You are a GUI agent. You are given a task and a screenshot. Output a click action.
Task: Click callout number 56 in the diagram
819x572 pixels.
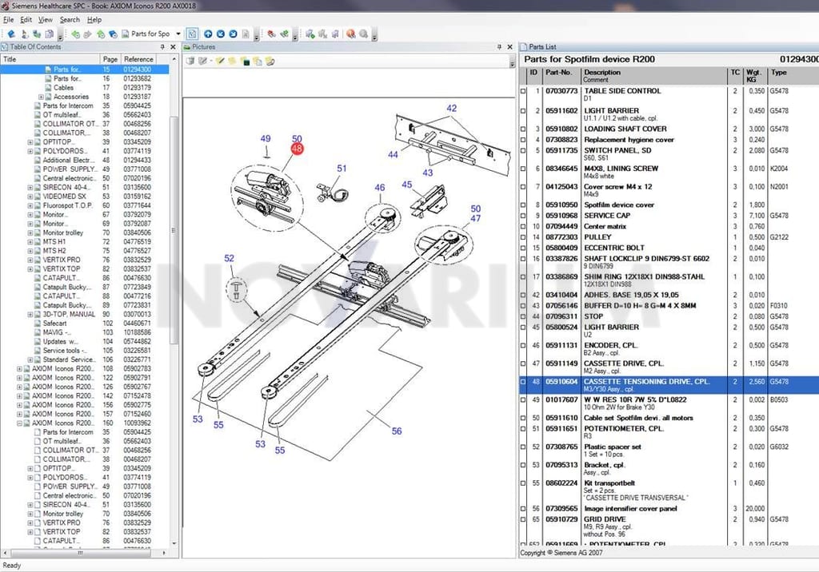[x=397, y=431]
